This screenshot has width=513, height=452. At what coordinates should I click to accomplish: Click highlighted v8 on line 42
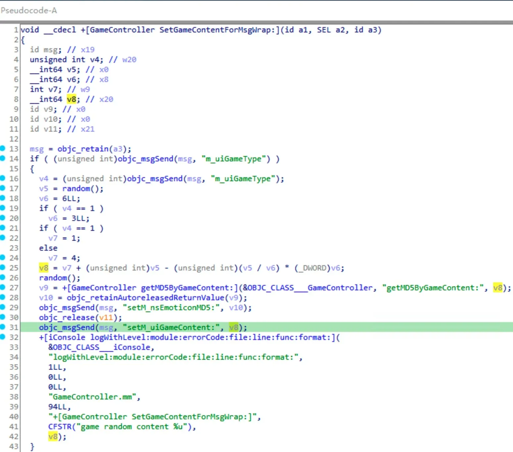click(x=53, y=436)
